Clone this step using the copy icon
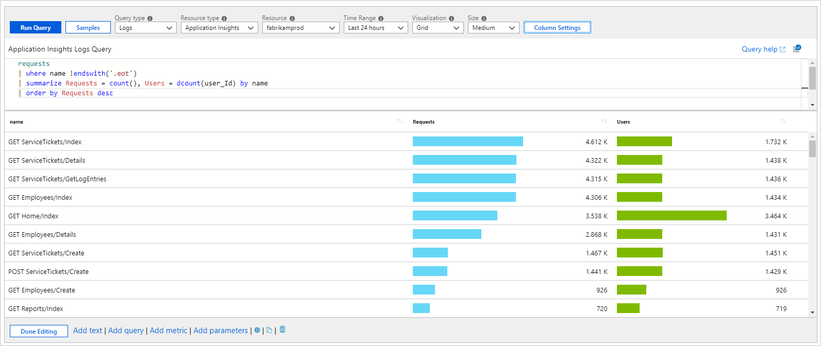The image size is (821, 346). 269,331
